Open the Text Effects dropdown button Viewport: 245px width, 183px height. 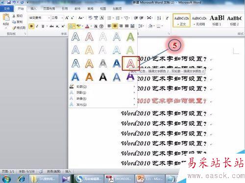point(72,26)
